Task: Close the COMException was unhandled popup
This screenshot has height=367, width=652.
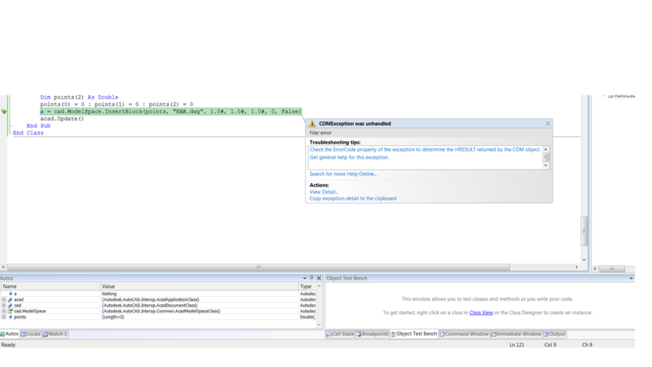Action: (548, 124)
